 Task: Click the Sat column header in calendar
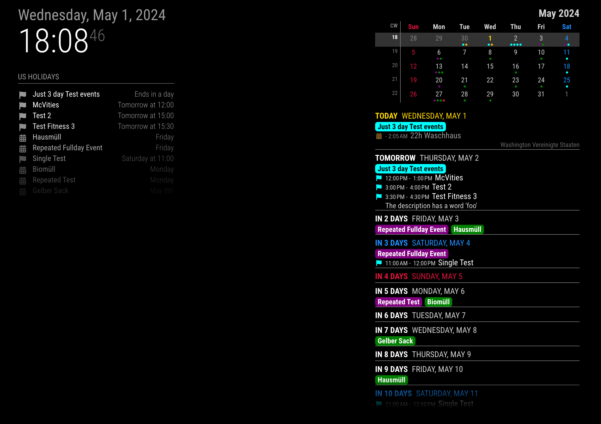pyautogui.click(x=567, y=27)
